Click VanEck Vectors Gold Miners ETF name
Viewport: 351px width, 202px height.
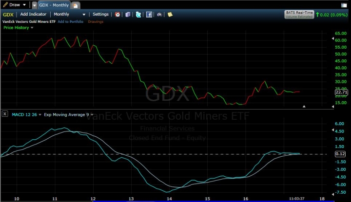click(29, 22)
